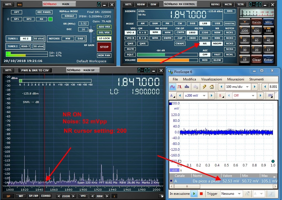The height and width of the screenshot is (200, 282).
Task: Click channel A range decrease arrow
Action: click(x=180, y=96)
